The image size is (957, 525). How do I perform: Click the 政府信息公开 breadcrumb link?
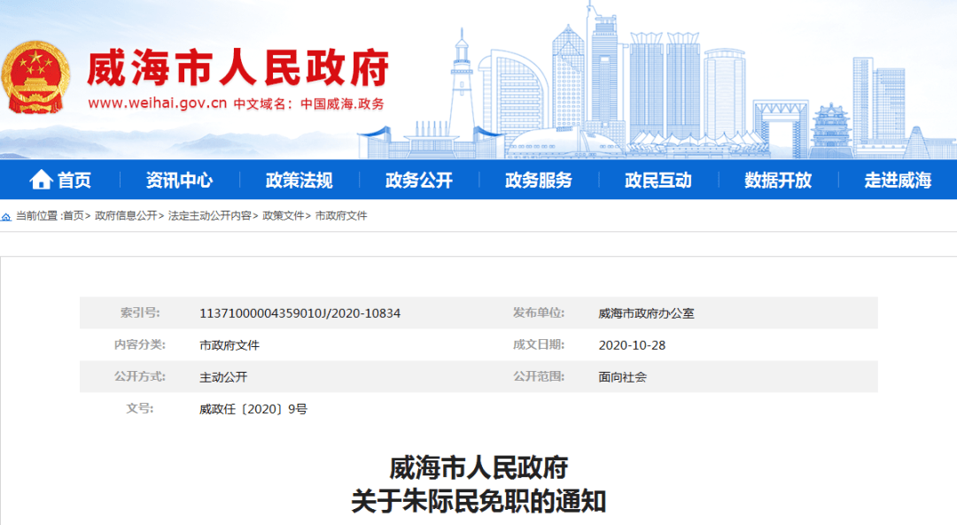[126, 216]
